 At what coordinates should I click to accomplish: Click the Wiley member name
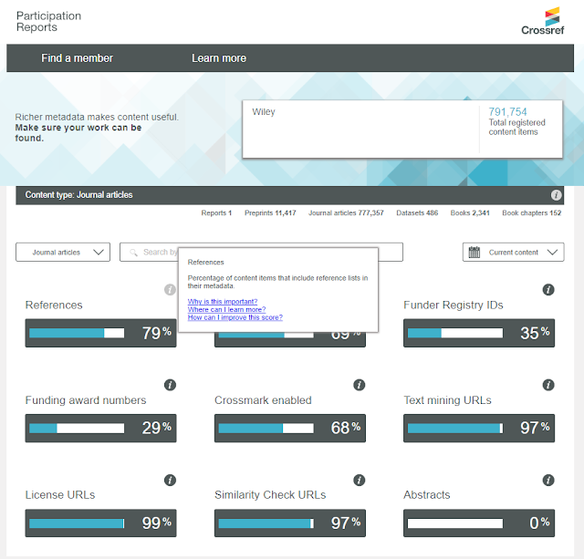[264, 112]
